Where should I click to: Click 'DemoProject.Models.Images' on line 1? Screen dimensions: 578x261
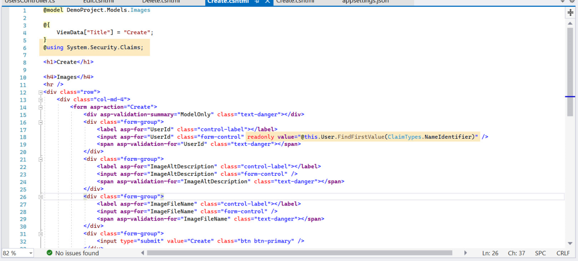[x=108, y=10]
